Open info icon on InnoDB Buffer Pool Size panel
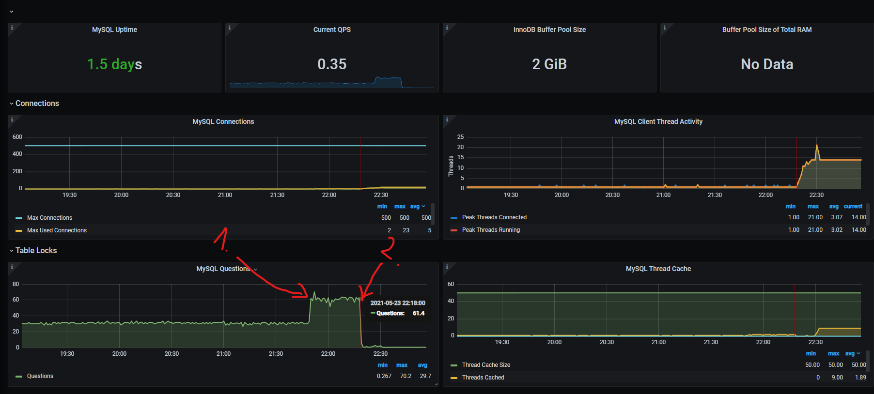Image resolution: width=874 pixels, height=394 pixels. point(447,27)
